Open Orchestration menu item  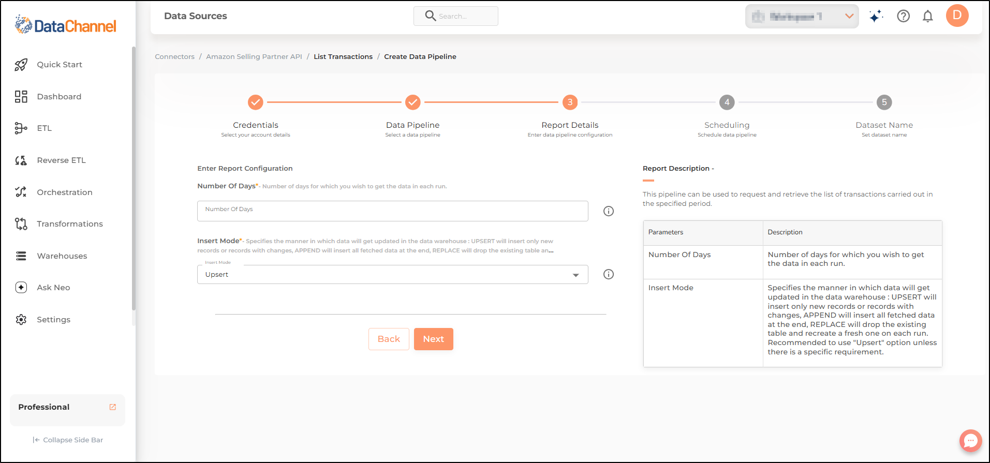(65, 192)
